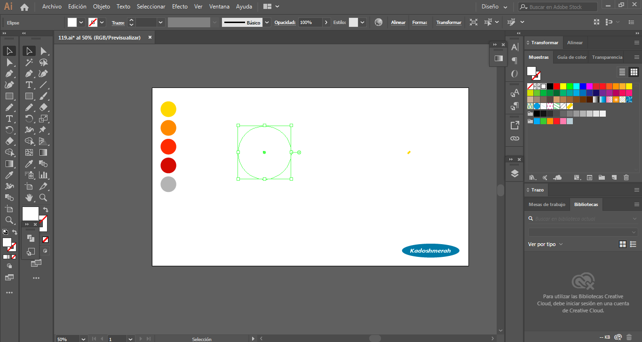Viewport: 642px width, 342px height.
Task: Open the stroke weight dropdown
Action: coord(161,22)
